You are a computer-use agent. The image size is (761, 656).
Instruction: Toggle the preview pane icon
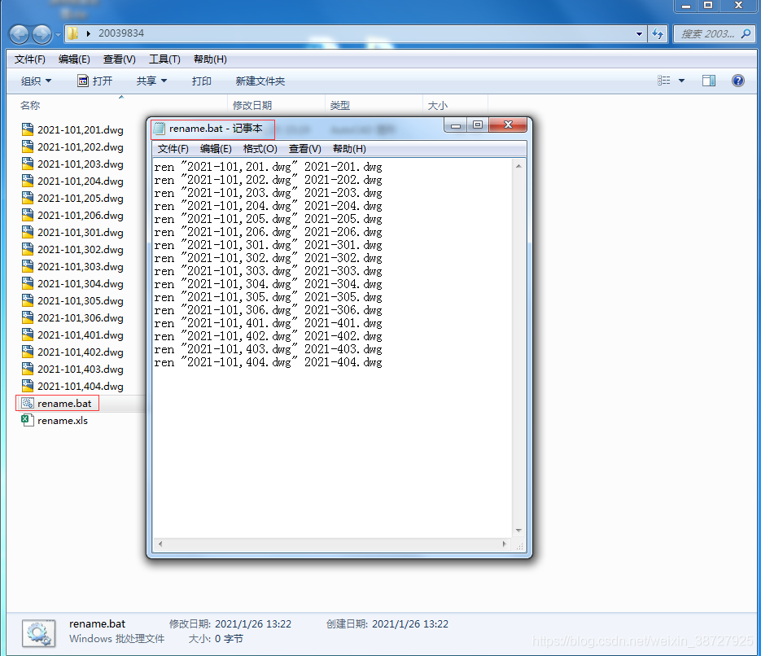point(709,81)
